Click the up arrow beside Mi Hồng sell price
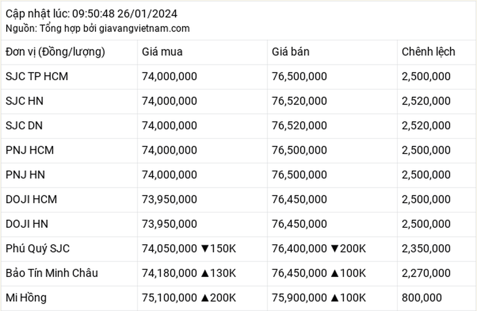The image size is (477, 311). 335,298
